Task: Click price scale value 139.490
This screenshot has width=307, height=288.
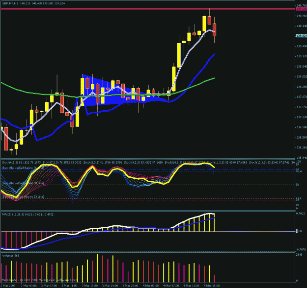Action: 302,46
